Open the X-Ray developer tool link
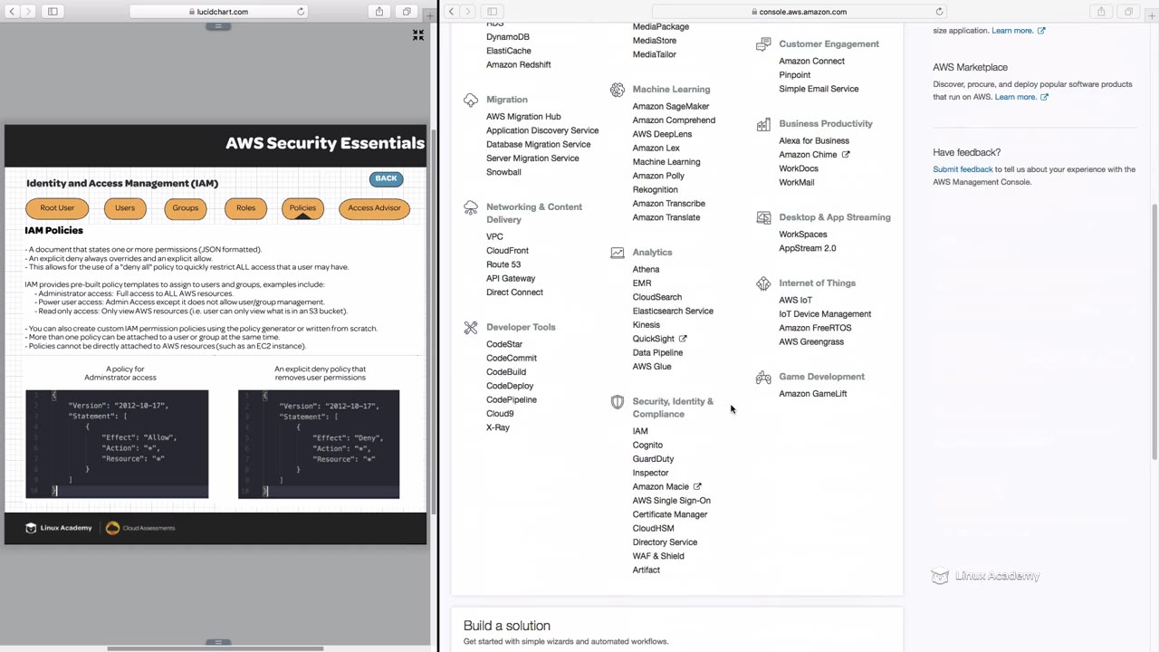The width and height of the screenshot is (1159, 652). click(x=498, y=427)
